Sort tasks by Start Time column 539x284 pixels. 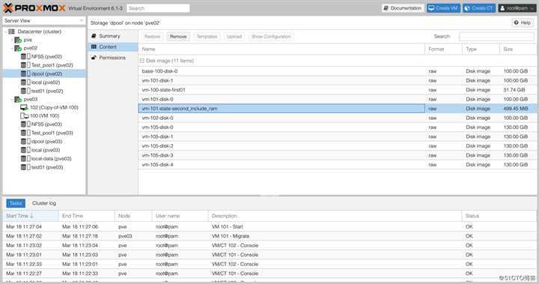tap(31, 216)
